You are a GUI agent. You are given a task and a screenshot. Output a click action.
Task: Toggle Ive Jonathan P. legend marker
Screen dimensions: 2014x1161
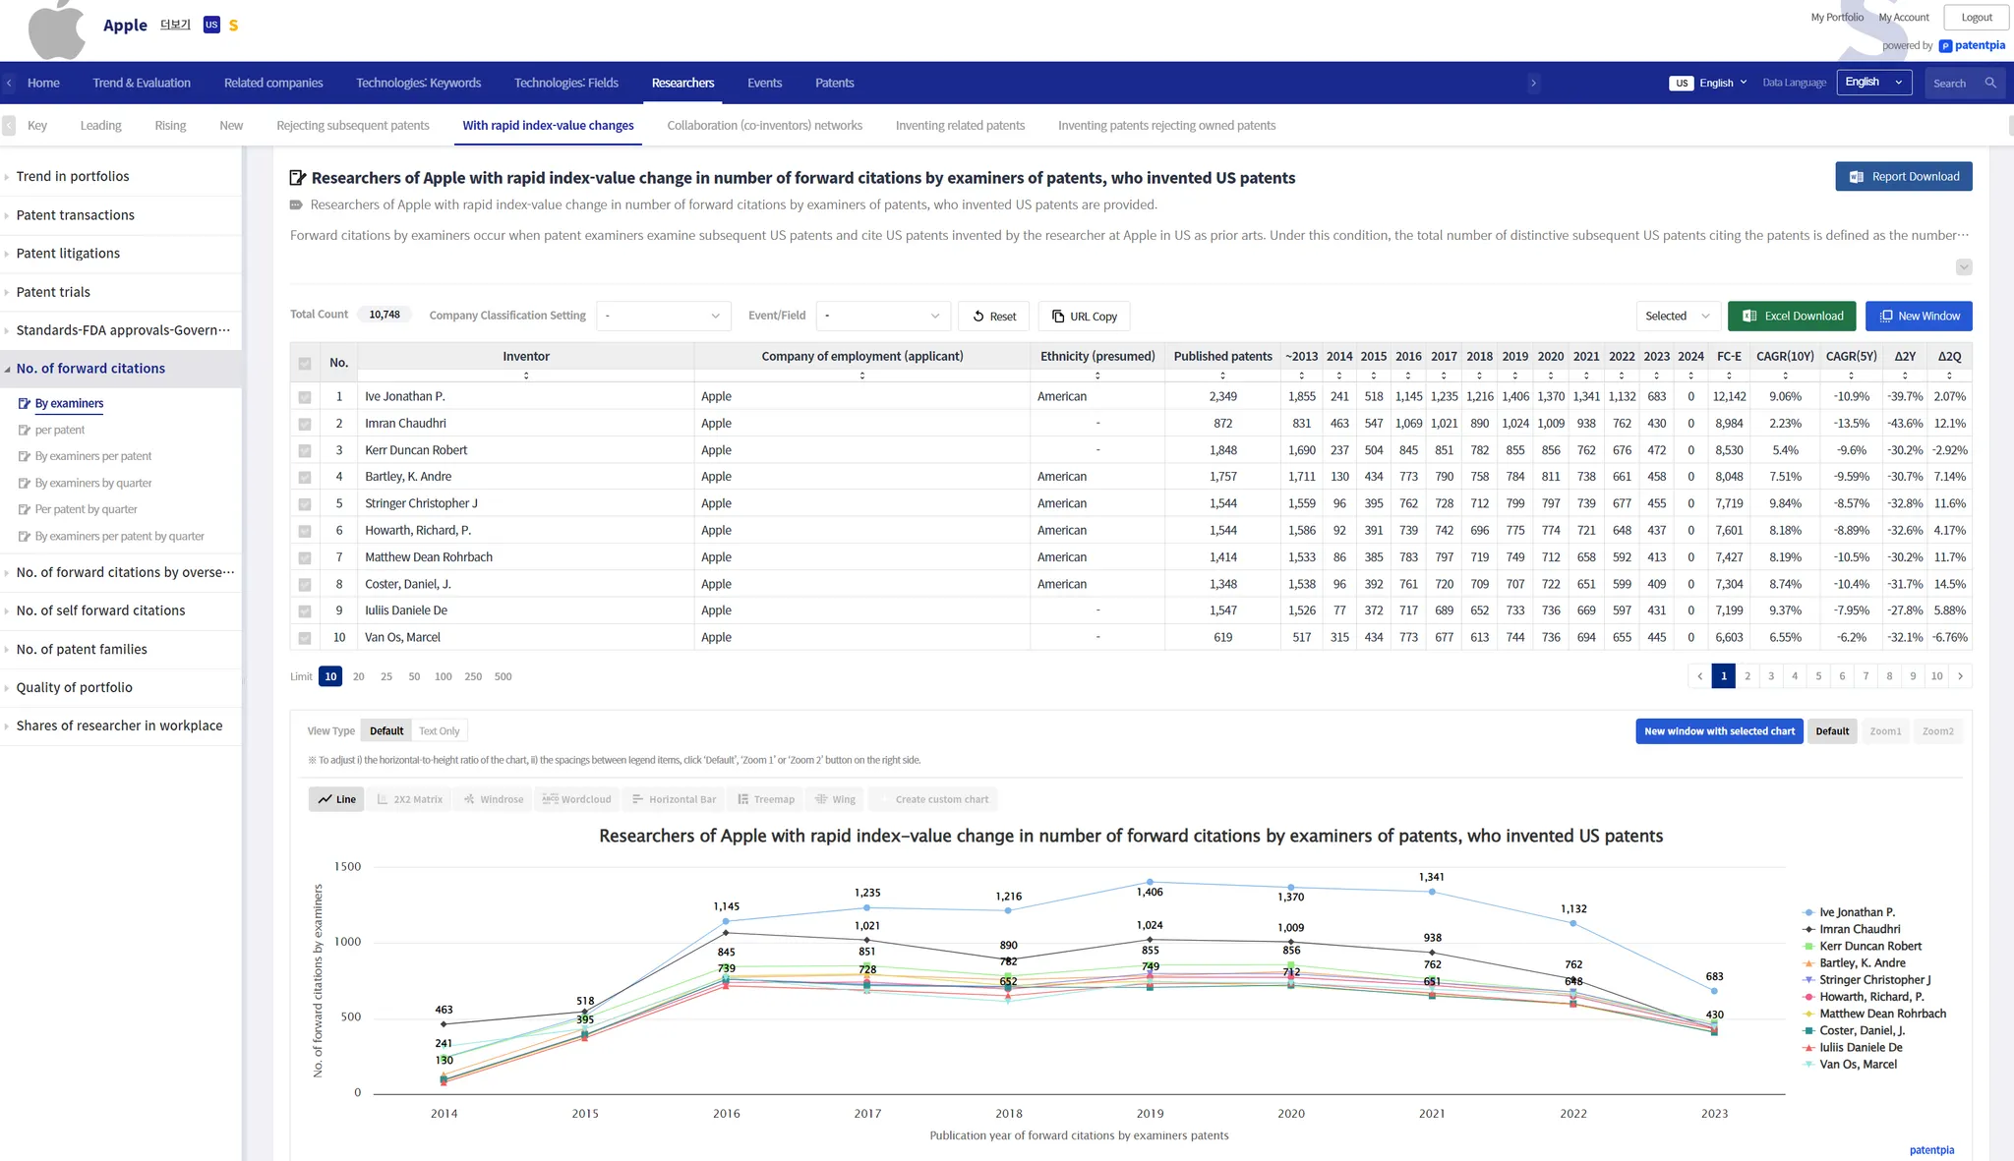pos(1808,912)
